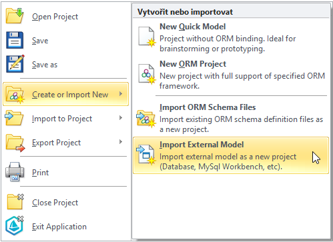Click the 'Import existing ORM schema definition files' text
The image size is (333, 242).
pyautogui.click(x=242, y=124)
